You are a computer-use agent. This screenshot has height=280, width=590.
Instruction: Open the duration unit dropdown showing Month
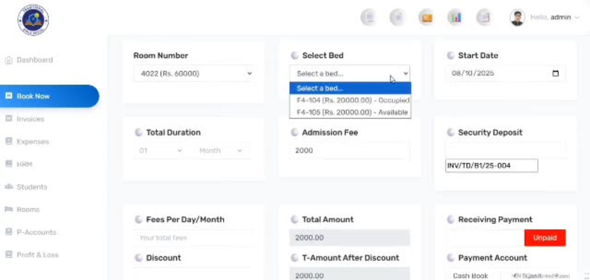pyautogui.click(x=222, y=150)
